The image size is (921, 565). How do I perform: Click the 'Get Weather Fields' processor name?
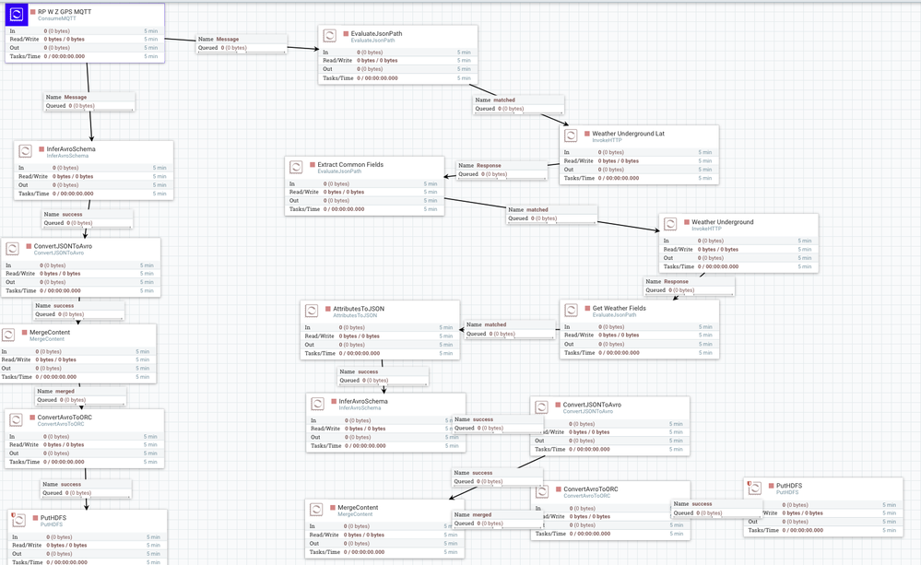[x=620, y=309]
